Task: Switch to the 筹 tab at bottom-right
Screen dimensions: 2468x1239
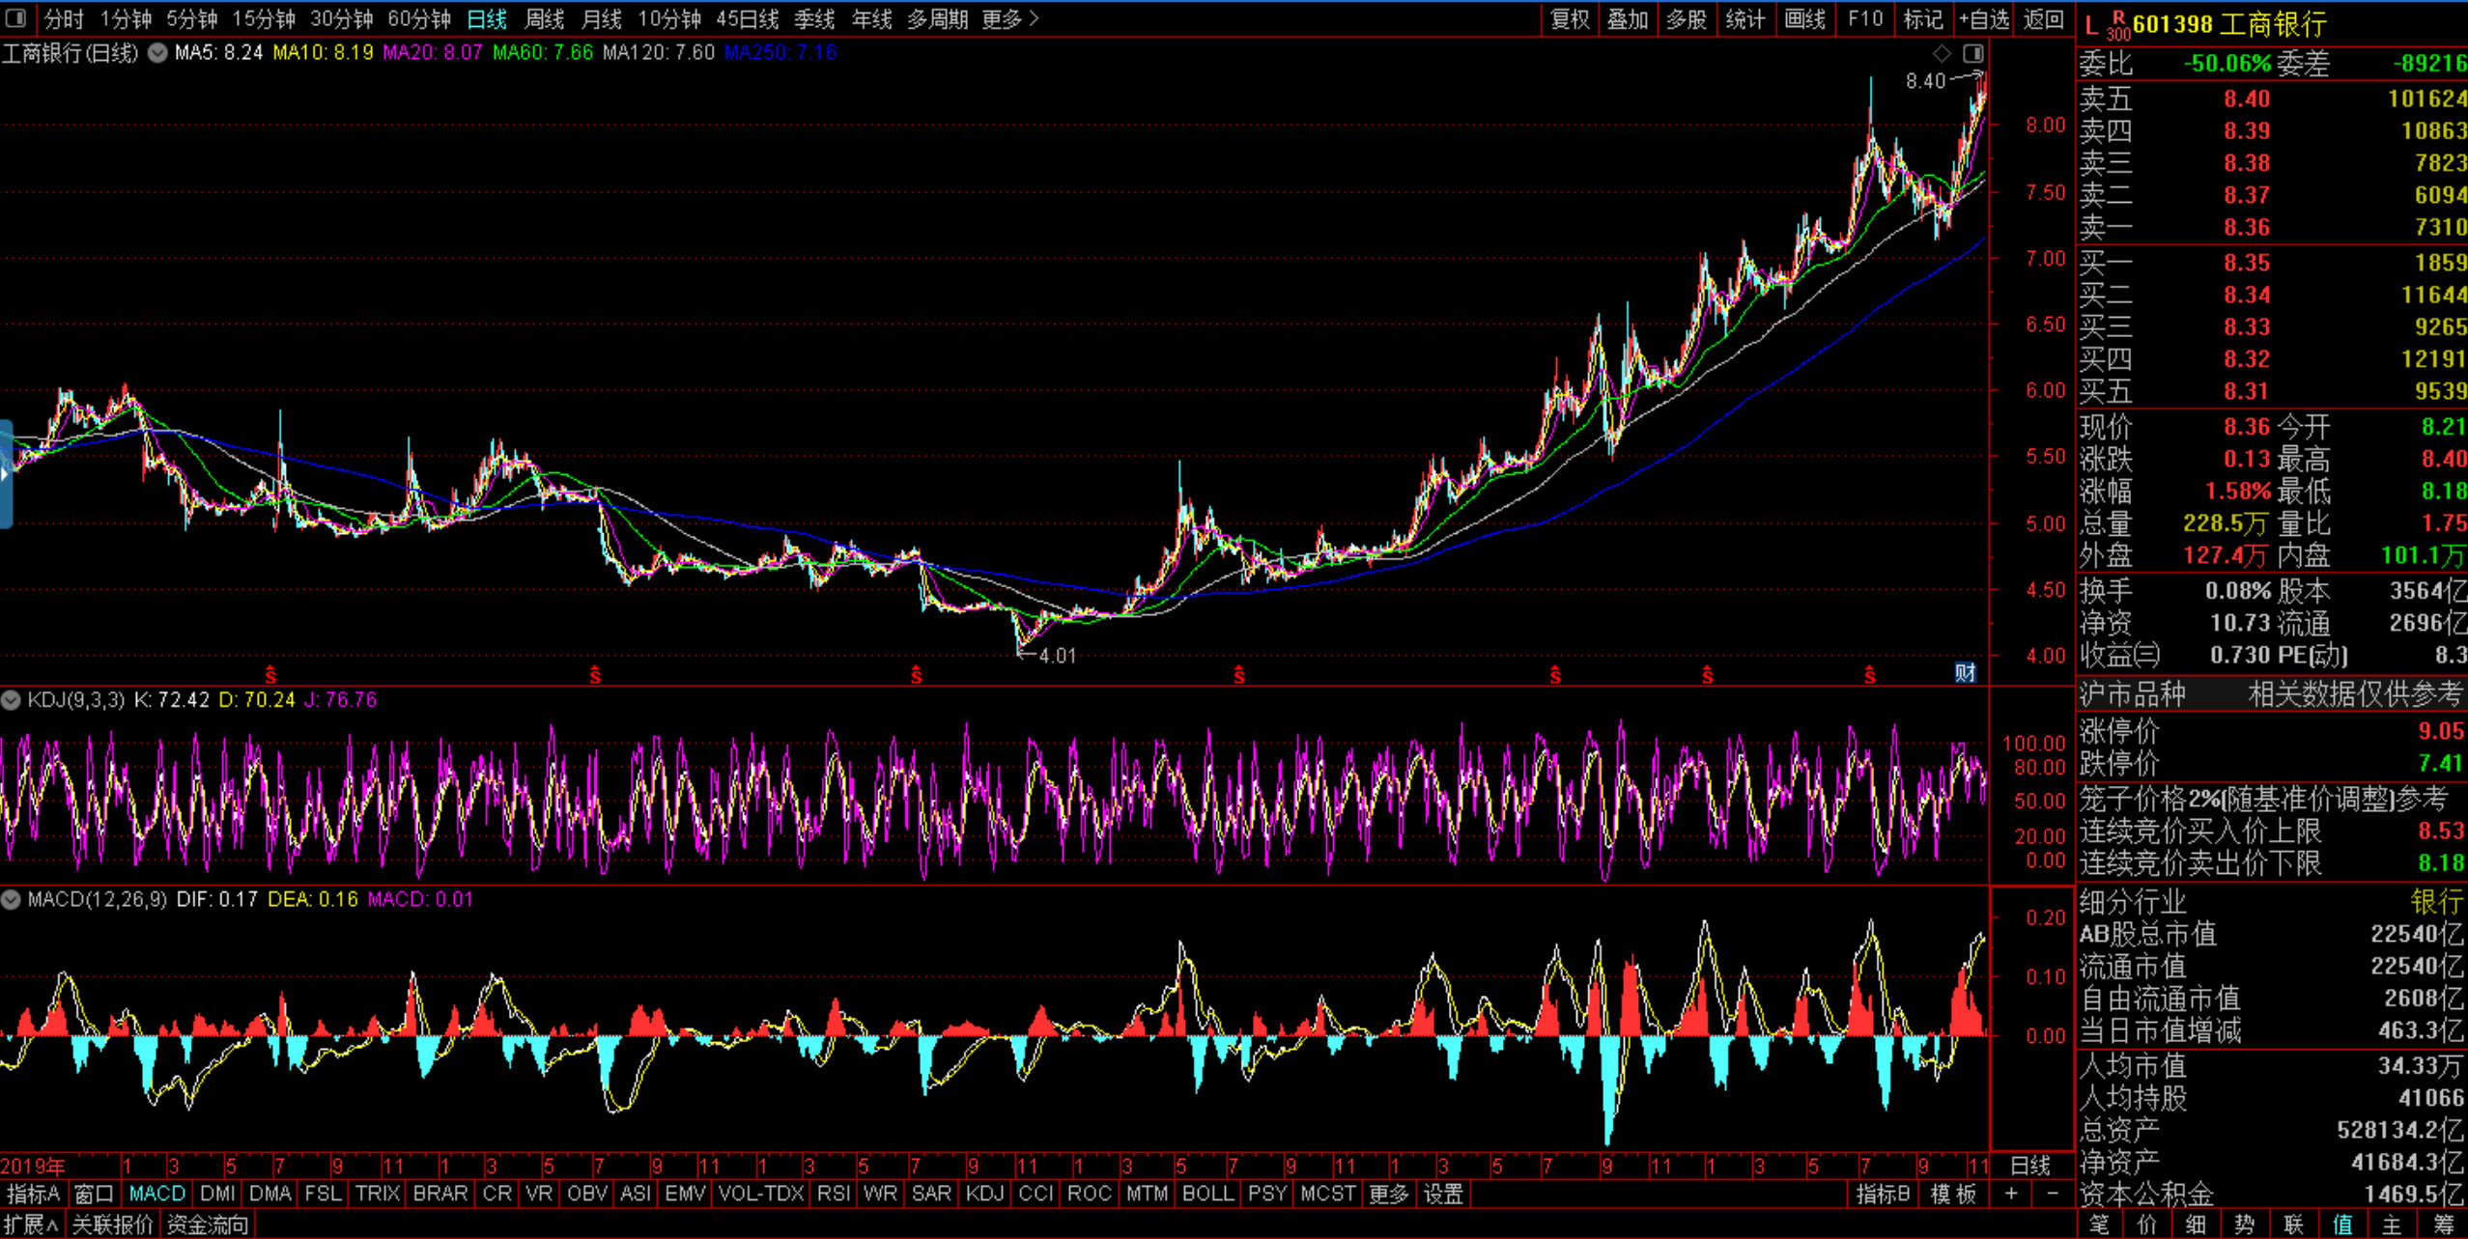Action: pos(2443,1225)
